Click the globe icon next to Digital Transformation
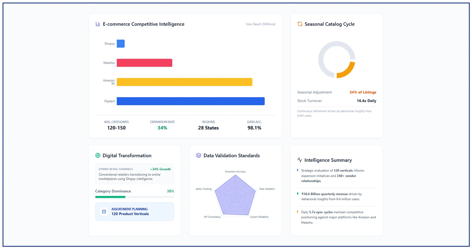 click(x=98, y=155)
